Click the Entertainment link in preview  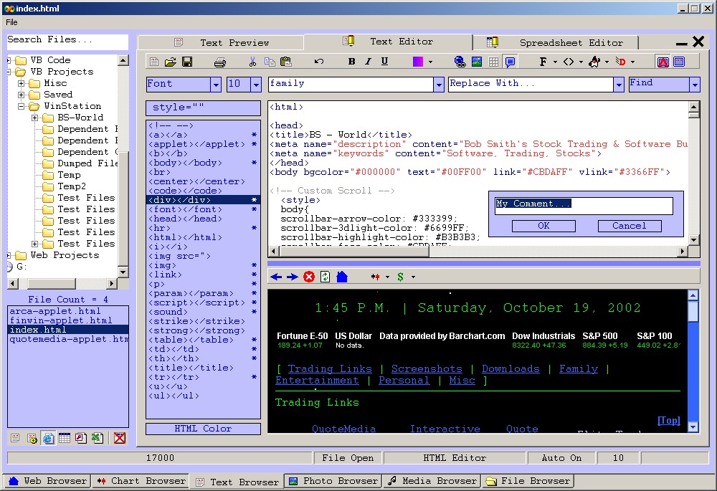(x=317, y=381)
